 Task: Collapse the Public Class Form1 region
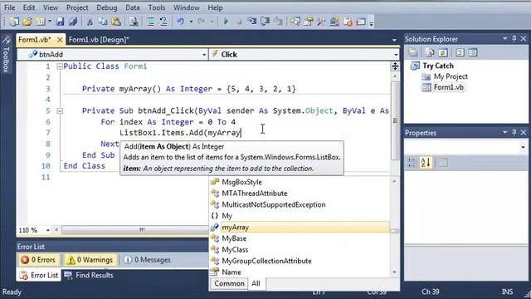point(60,66)
